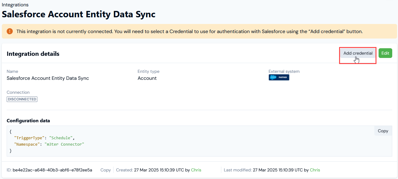Click the orange warning alert icon
Viewport: 398px width, 179px height.
point(10,31)
